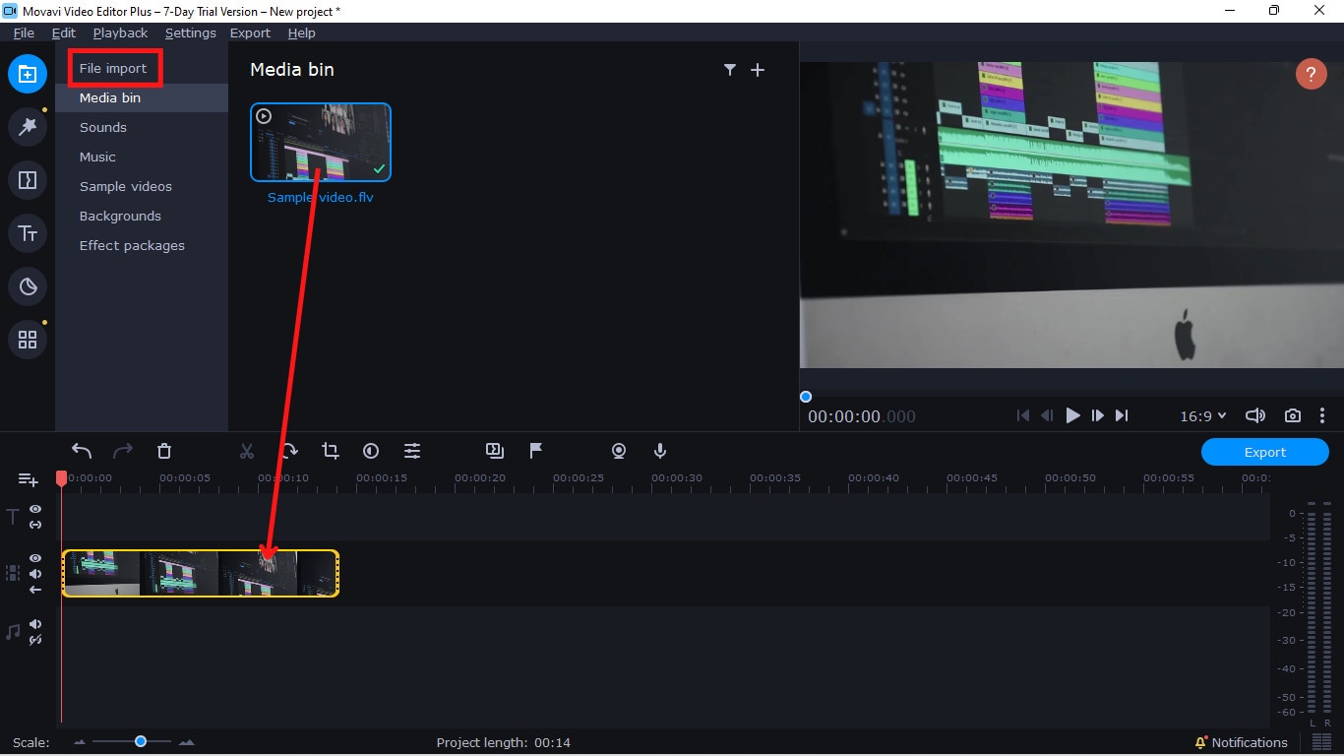Add a track to the timeline
Image resolution: width=1344 pixels, height=756 pixels.
pyautogui.click(x=29, y=479)
